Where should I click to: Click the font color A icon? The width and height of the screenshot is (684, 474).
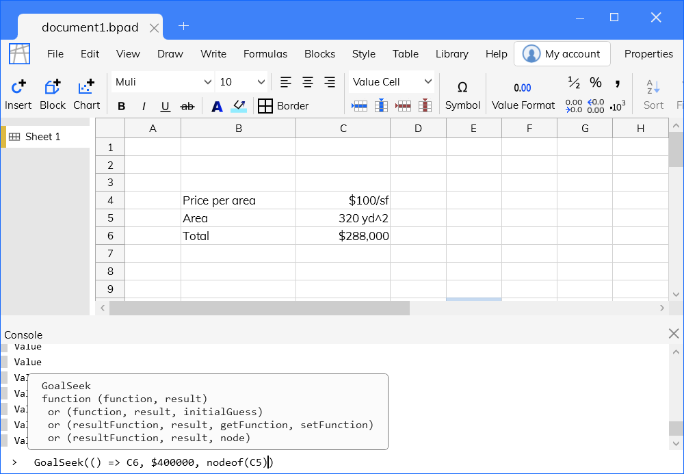click(217, 107)
